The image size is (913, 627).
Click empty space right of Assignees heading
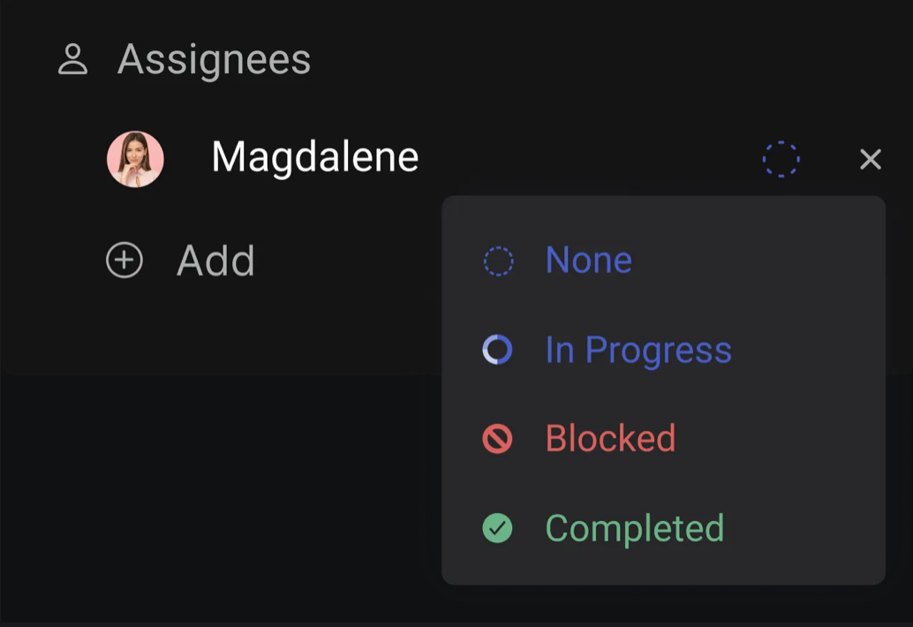(582, 59)
